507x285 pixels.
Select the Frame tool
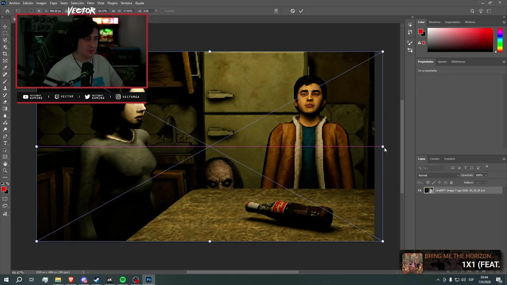5,61
